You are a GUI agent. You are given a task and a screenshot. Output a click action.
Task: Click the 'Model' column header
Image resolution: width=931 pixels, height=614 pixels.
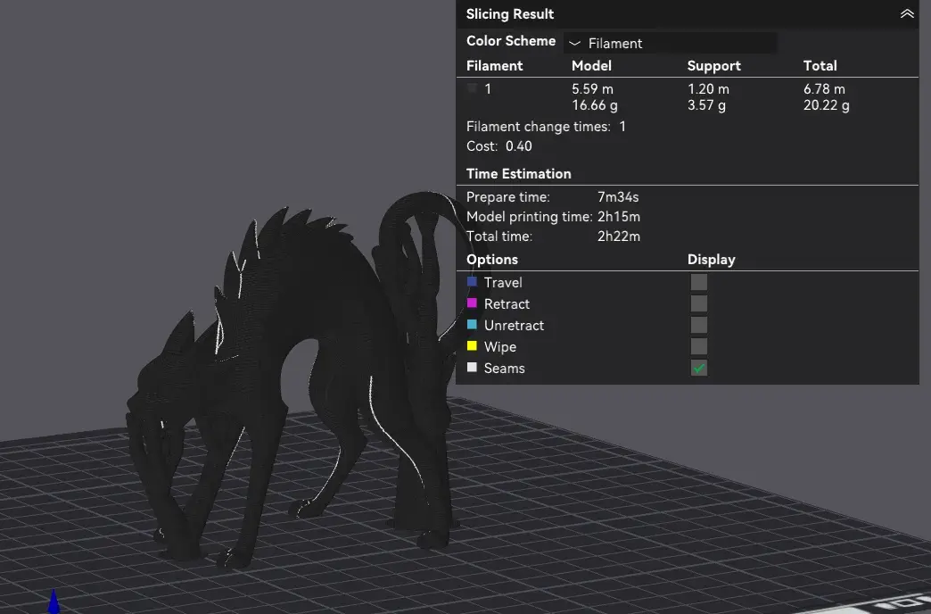pyautogui.click(x=591, y=65)
